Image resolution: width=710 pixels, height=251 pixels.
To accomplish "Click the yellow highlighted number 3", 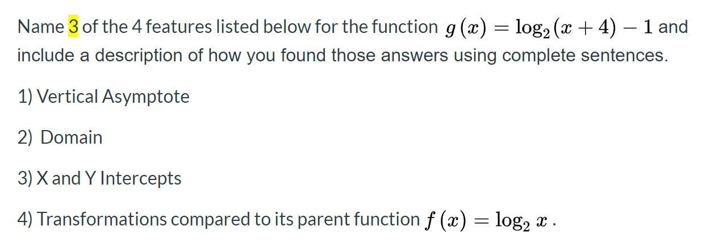I will (x=73, y=27).
